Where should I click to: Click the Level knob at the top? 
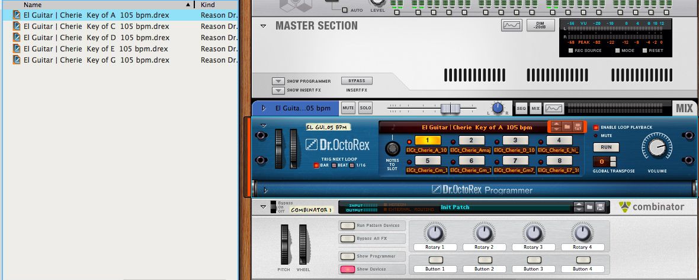[x=377, y=2]
